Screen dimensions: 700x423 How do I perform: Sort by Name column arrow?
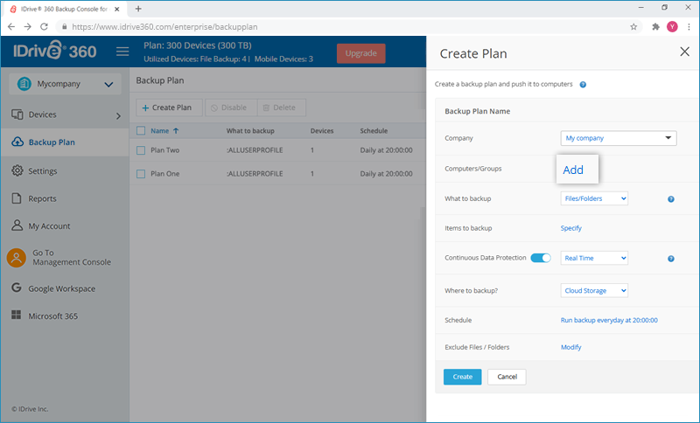click(176, 130)
